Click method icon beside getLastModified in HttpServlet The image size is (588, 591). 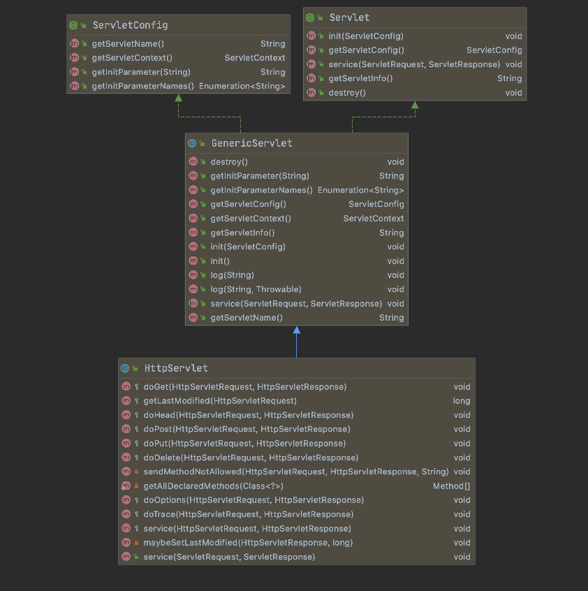(x=126, y=401)
